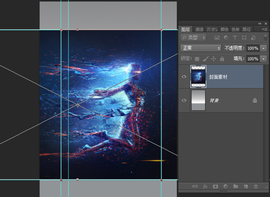This screenshot has height=197, width=270.
Task: Click the 填充 100% value field
Action: [253, 59]
